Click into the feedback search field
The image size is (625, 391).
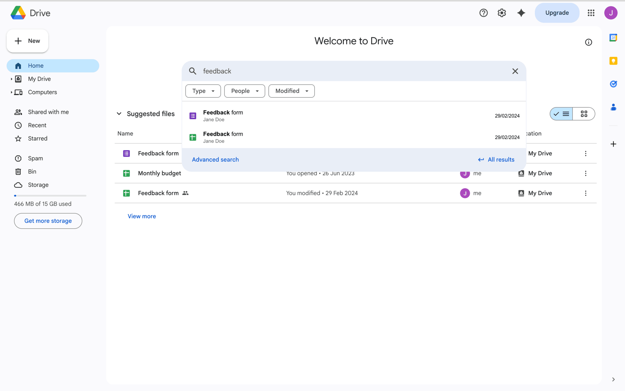tap(354, 71)
